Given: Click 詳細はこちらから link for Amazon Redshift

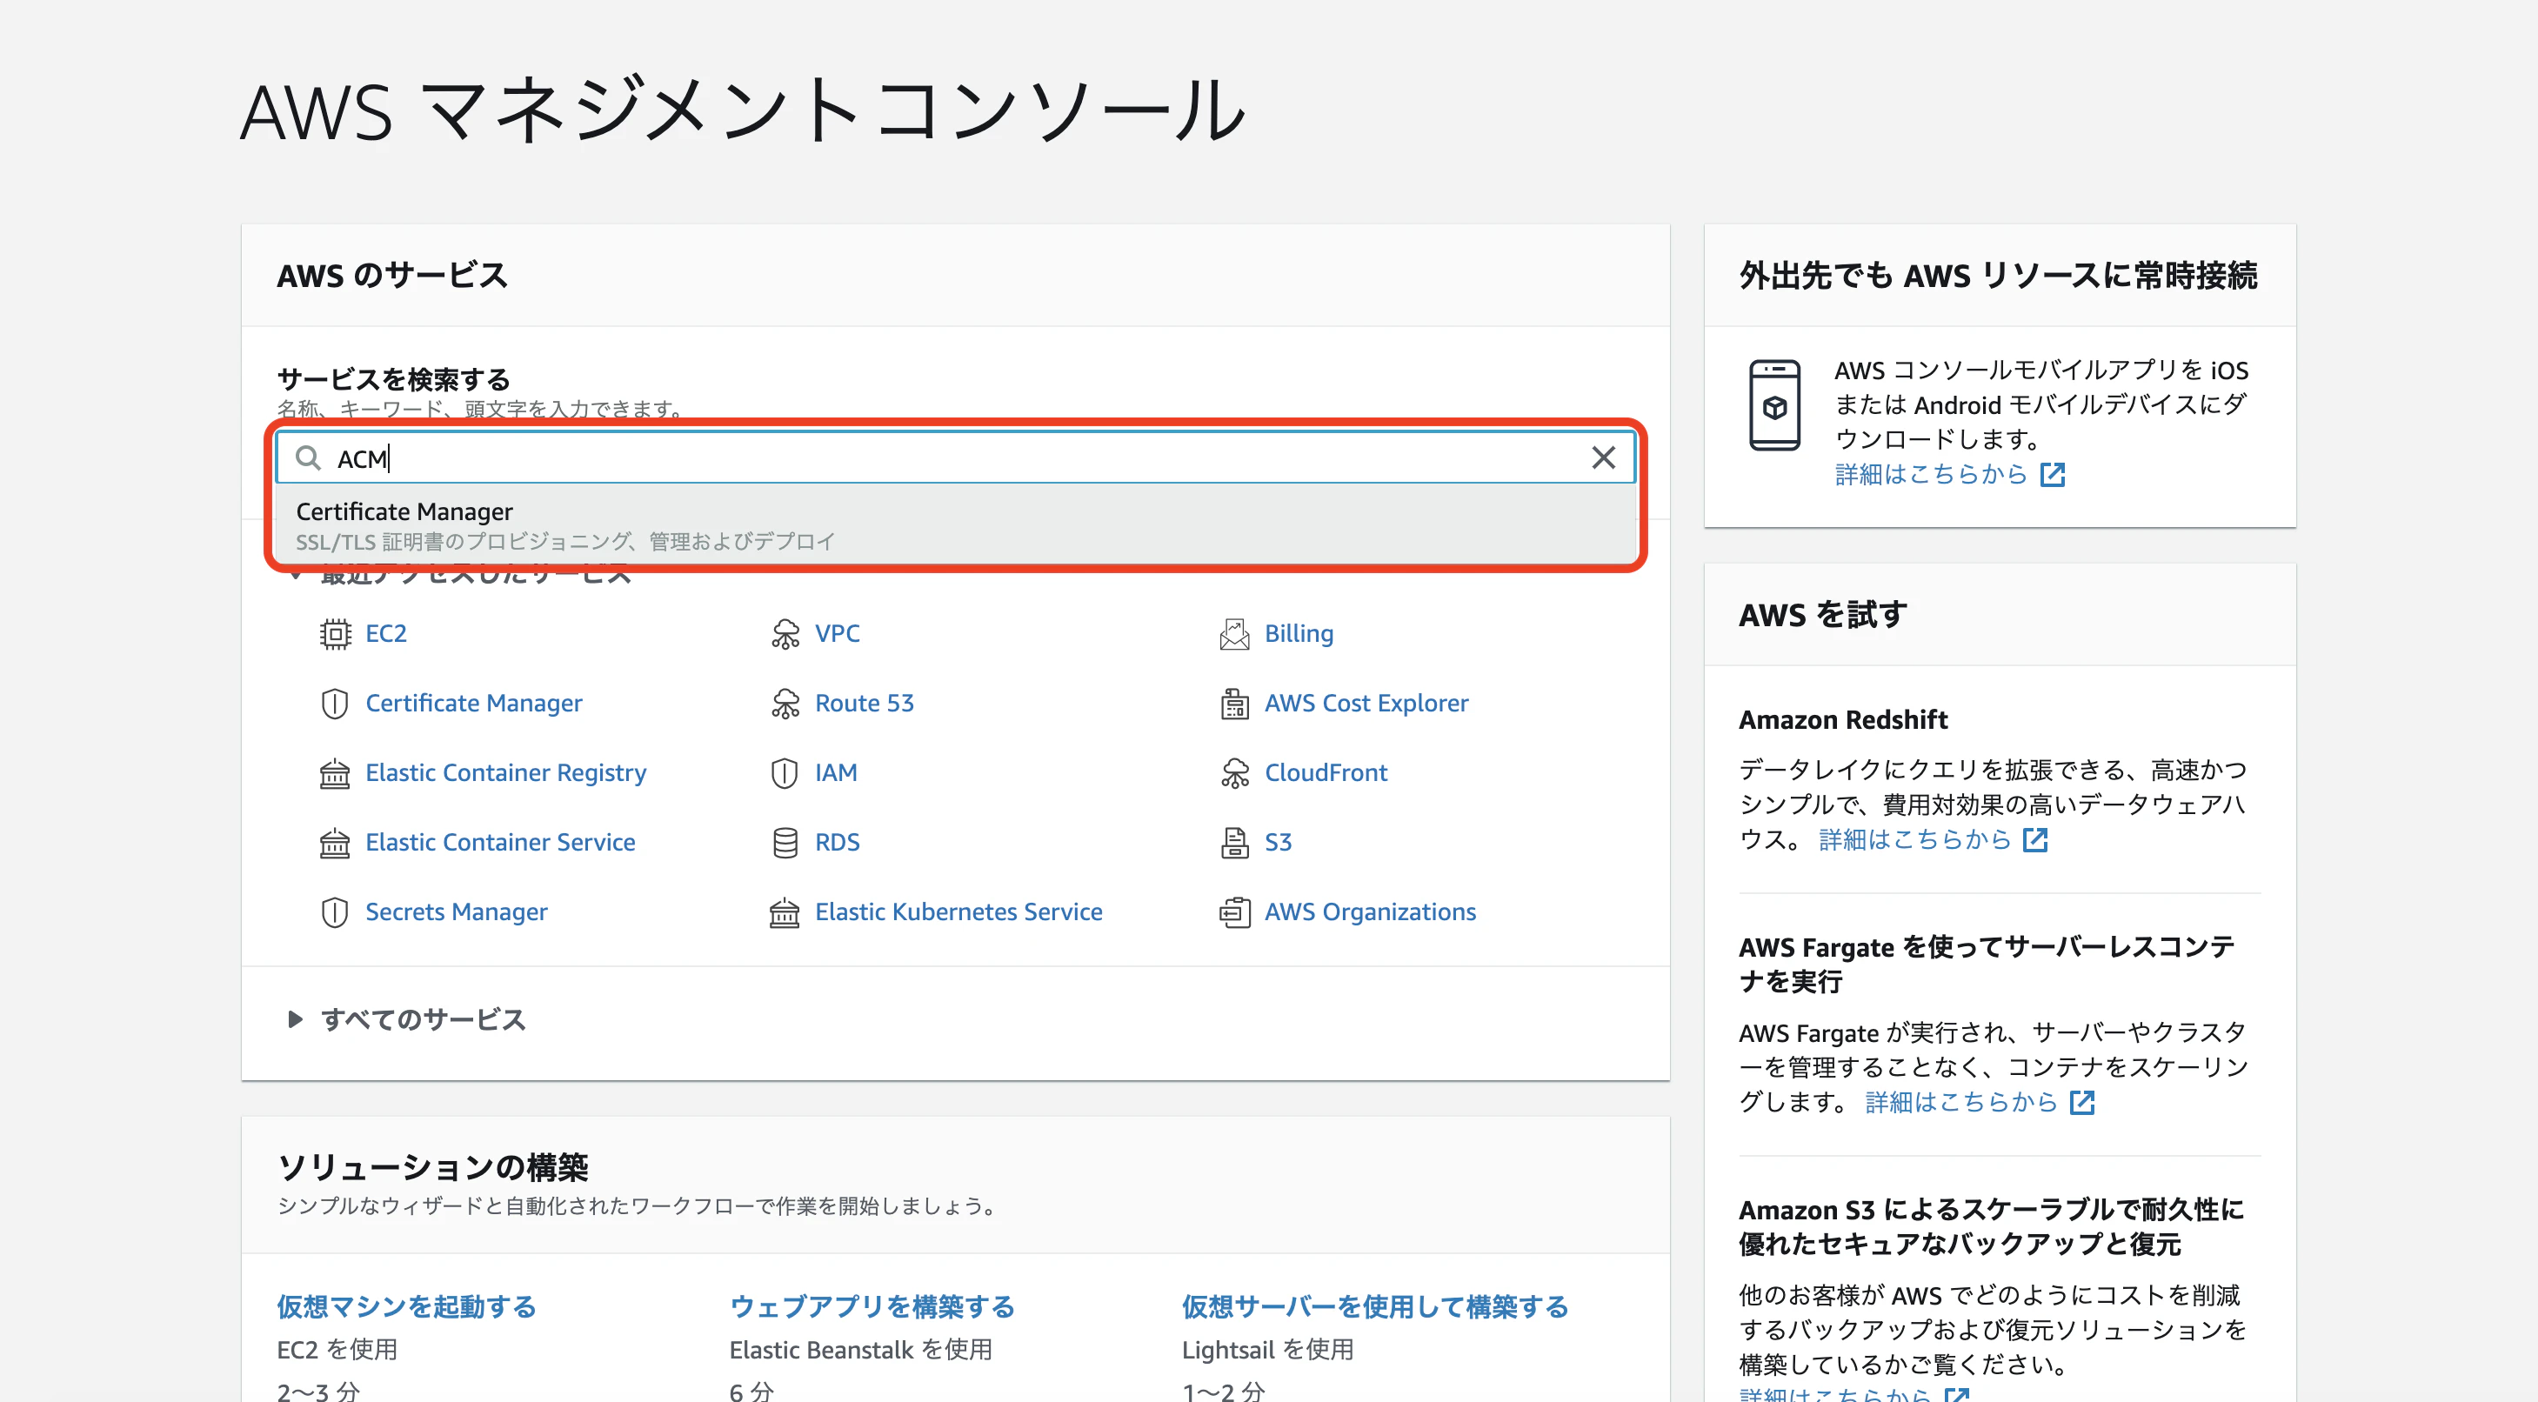Looking at the screenshot, I should (x=1932, y=839).
